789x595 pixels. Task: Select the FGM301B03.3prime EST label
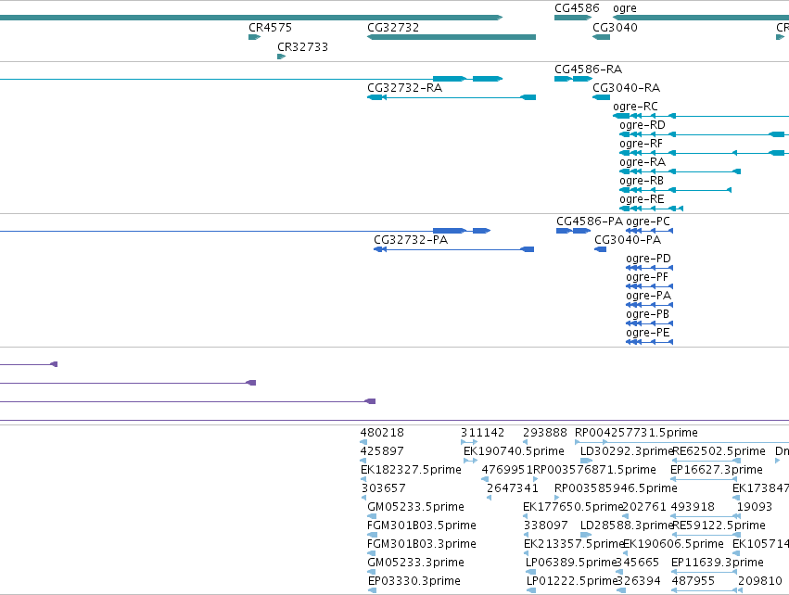[x=422, y=544]
